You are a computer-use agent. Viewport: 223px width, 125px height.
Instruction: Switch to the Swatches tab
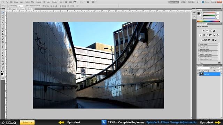coord(206,10)
